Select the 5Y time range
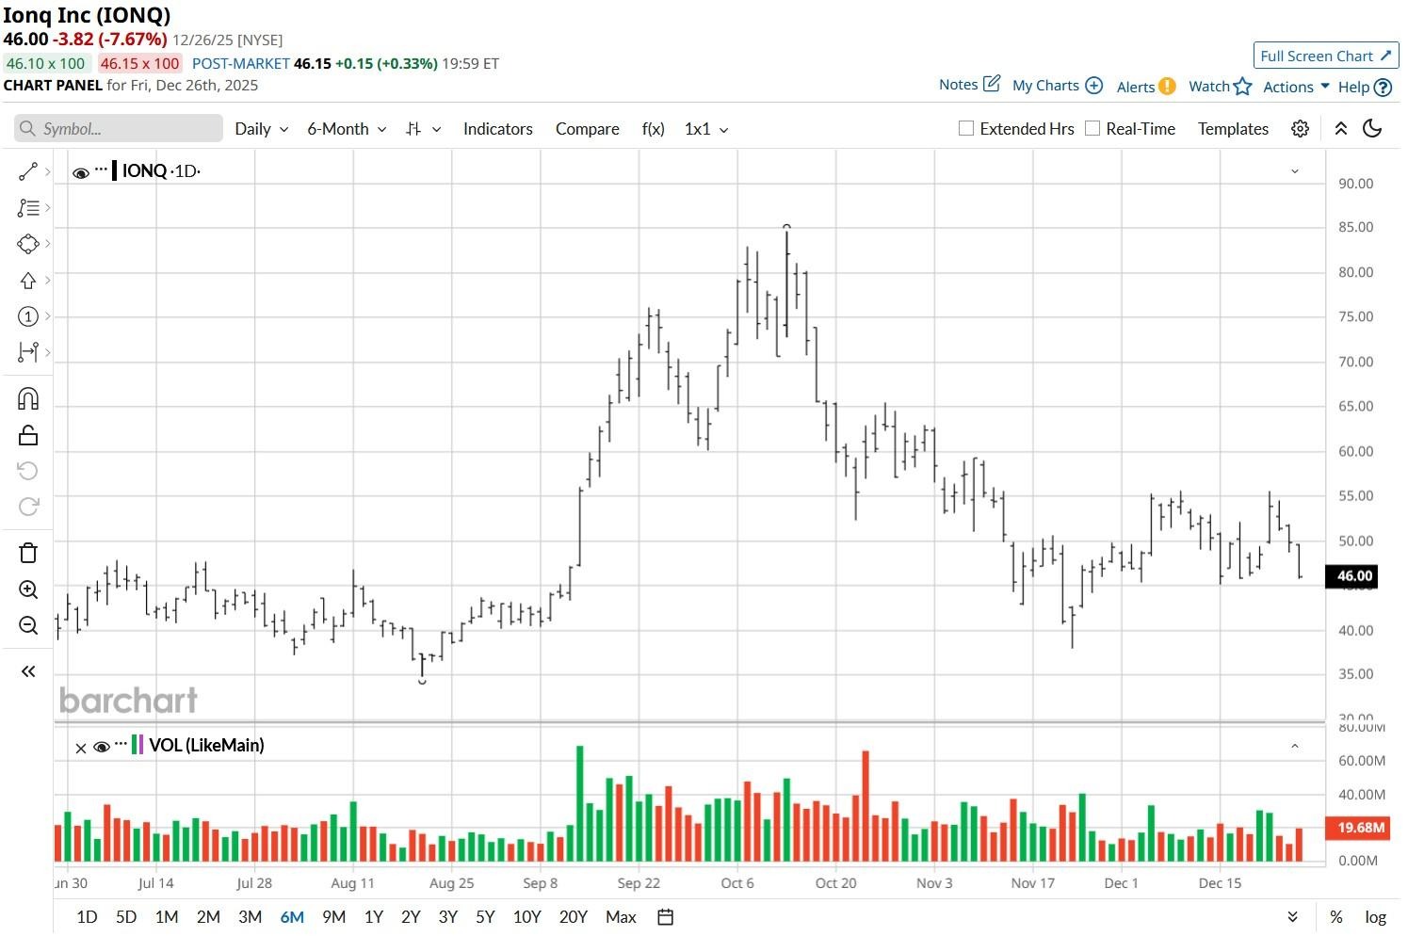Screen dimensions: 1408x936 point(485,917)
